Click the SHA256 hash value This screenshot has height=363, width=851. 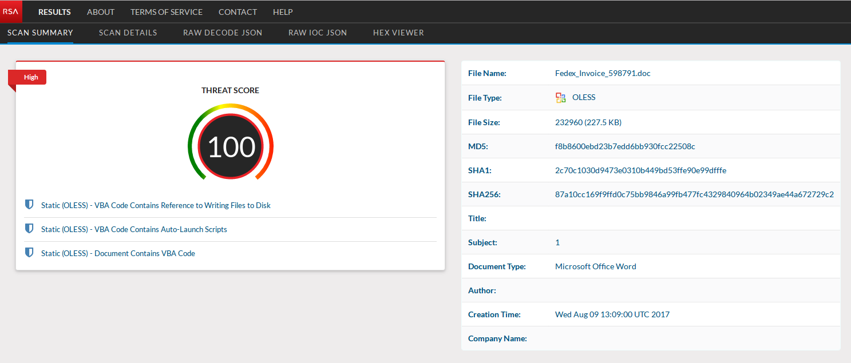[694, 194]
